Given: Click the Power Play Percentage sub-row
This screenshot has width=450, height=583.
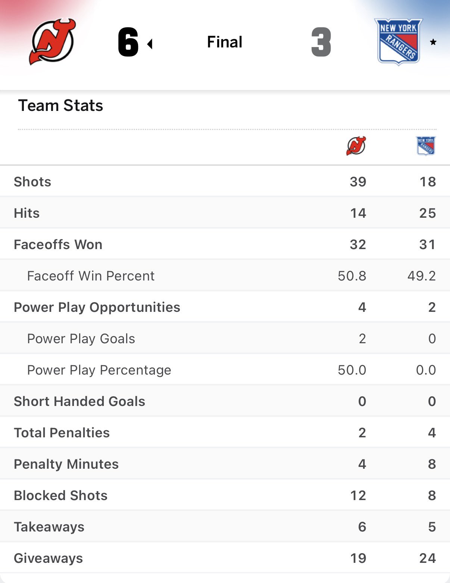Looking at the screenshot, I should pos(99,370).
